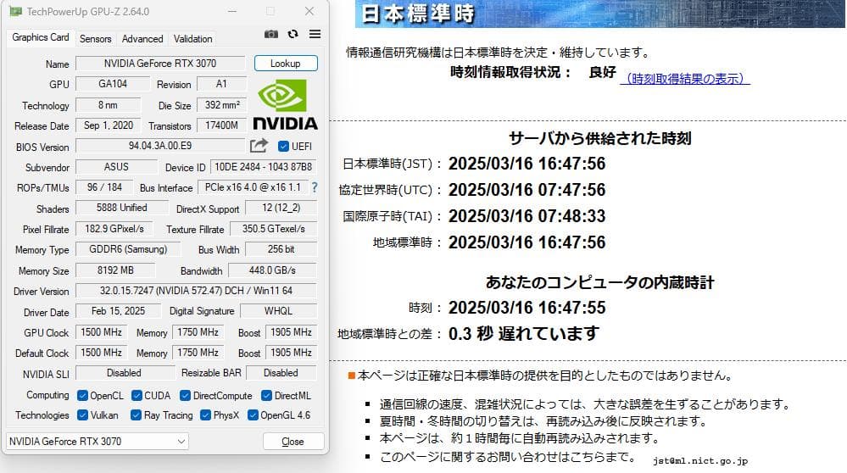Click the local clock time 16:47:55
This screenshot has width=847, height=473.
527,308
